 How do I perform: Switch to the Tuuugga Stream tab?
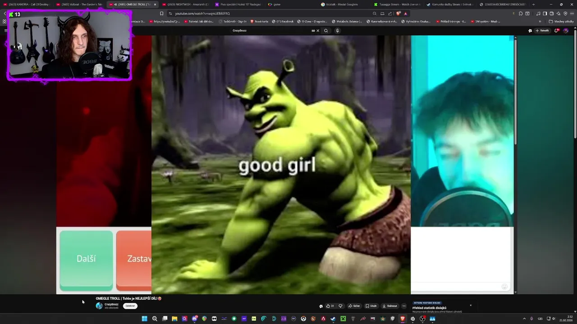[x=397, y=4]
